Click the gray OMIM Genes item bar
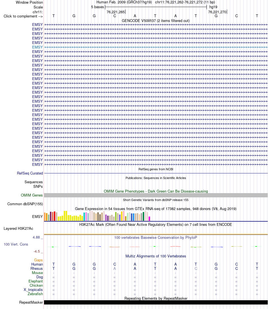Image resolution: width=268 pixels, height=309 pixels. pos(156,195)
